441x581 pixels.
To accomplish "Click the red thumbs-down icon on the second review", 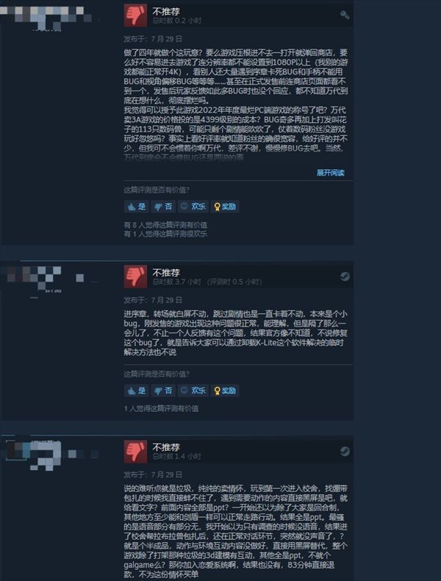I will coord(135,277).
